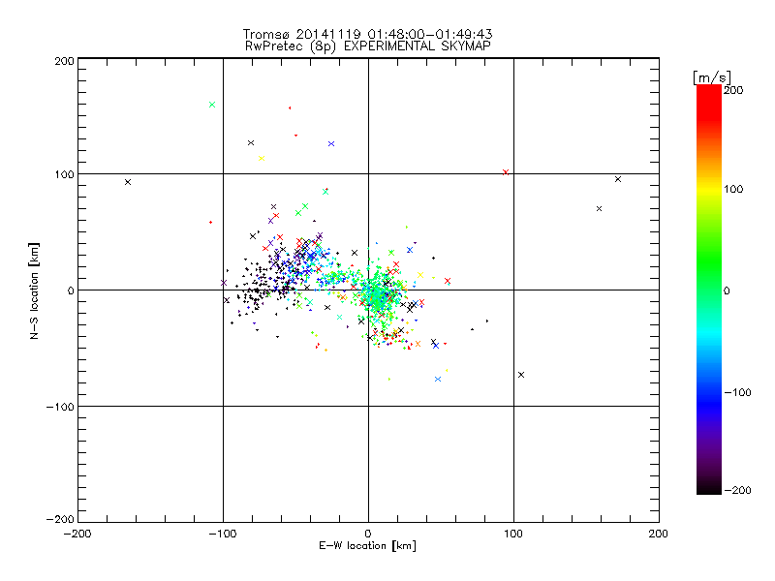Select the N-S axis tick label '-200'

[60, 519]
